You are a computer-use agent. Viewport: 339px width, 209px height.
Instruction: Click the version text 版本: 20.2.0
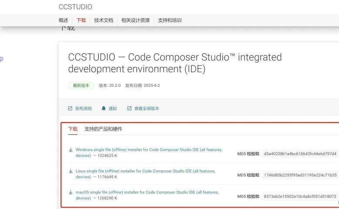(110, 86)
